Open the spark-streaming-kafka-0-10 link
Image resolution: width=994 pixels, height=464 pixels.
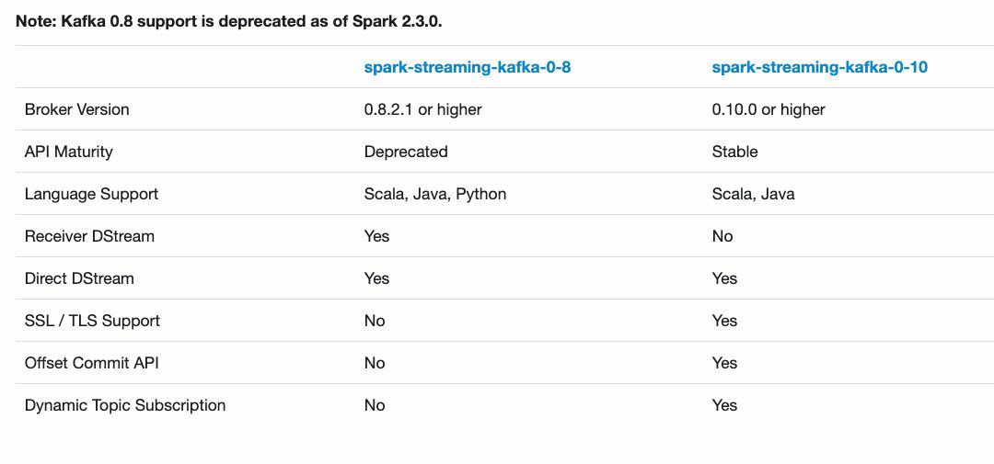click(819, 67)
